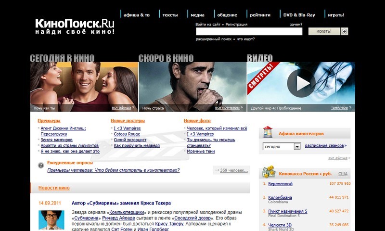
Task: Click the вся афиша link in the banner
Action: point(121,107)
